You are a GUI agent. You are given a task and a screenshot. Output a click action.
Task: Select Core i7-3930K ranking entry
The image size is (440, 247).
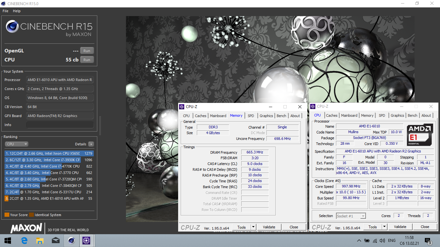click(x=49, y=160)
